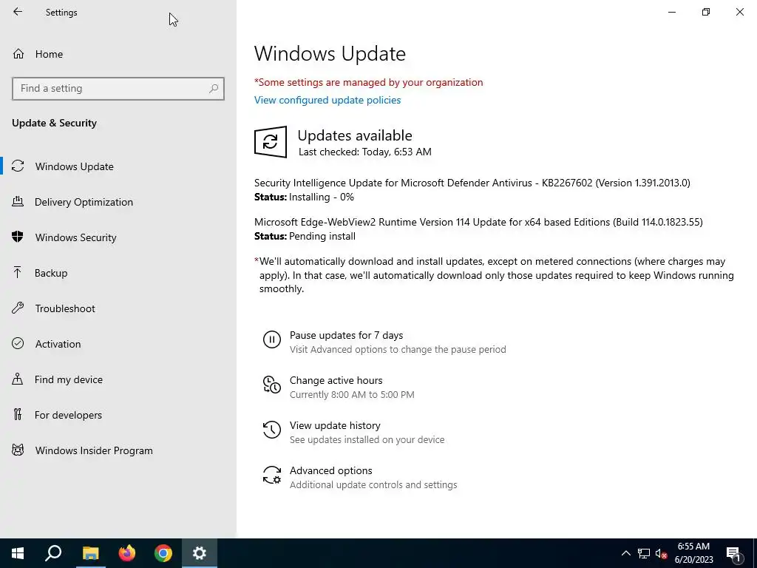Click the Microsoft Edge-WebView2 Runtime update text
The height and width of the screenshot is (568, 757).
[x=478, y=222]
